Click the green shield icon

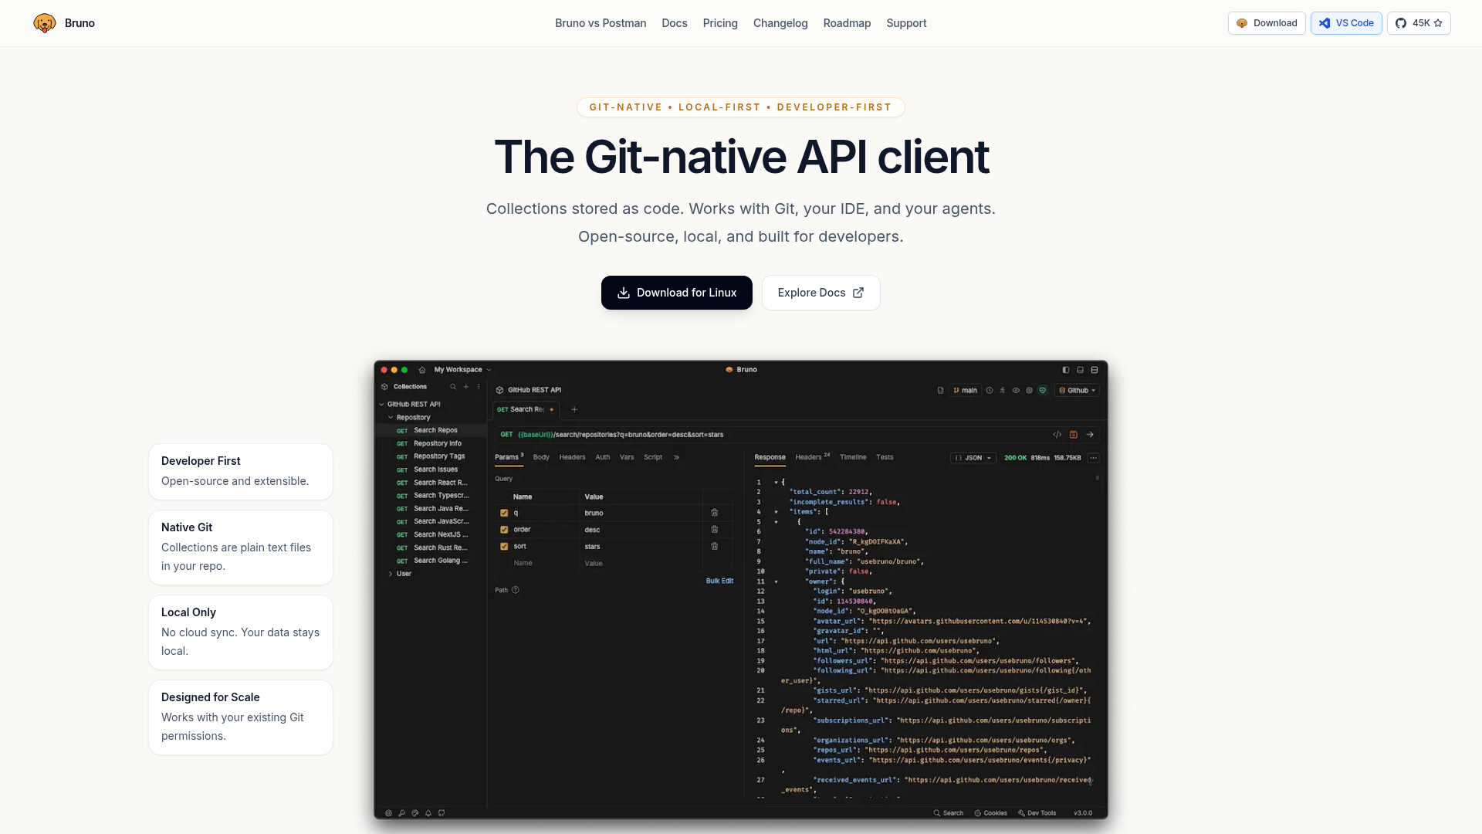click(x=1042, y=391)
